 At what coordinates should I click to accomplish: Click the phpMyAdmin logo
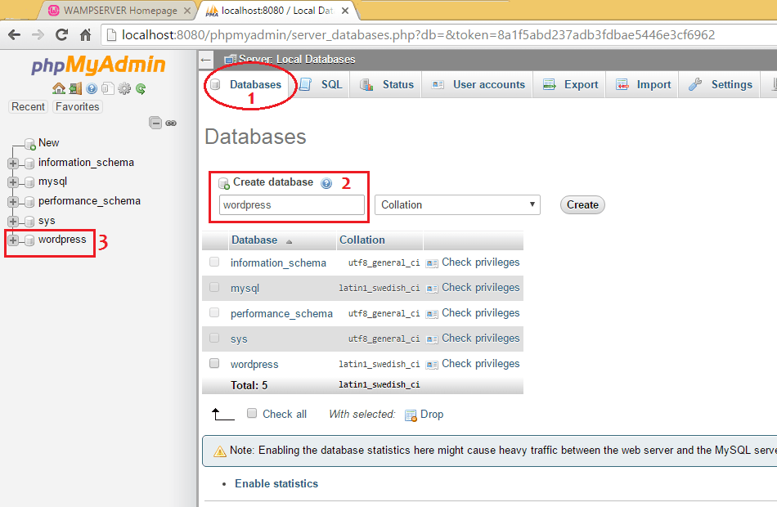tap(98, 65)
